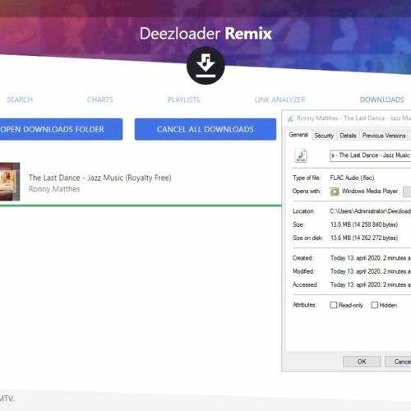
Task: Open the Downloads tab
Action: [x=382, y=99]
